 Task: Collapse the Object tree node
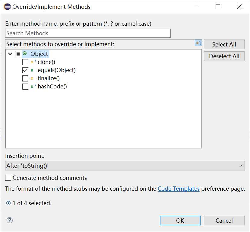point(10,54)
